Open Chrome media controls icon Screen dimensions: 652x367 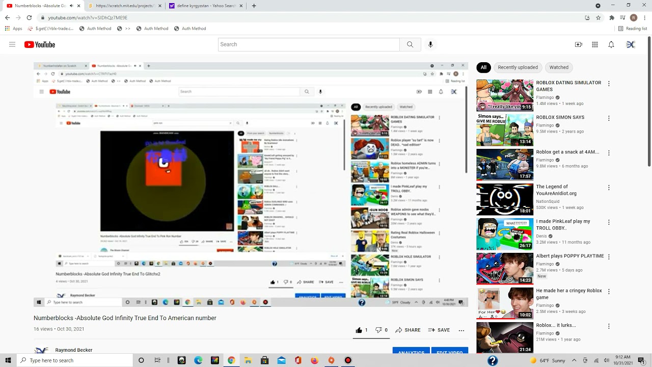tap(622, 17)
